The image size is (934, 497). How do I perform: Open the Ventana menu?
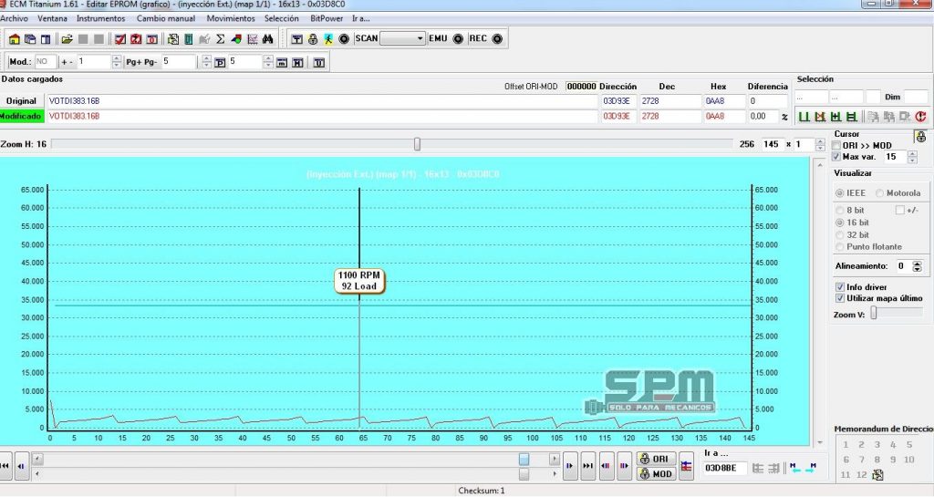pyautogui.click(x=52, y=18)
